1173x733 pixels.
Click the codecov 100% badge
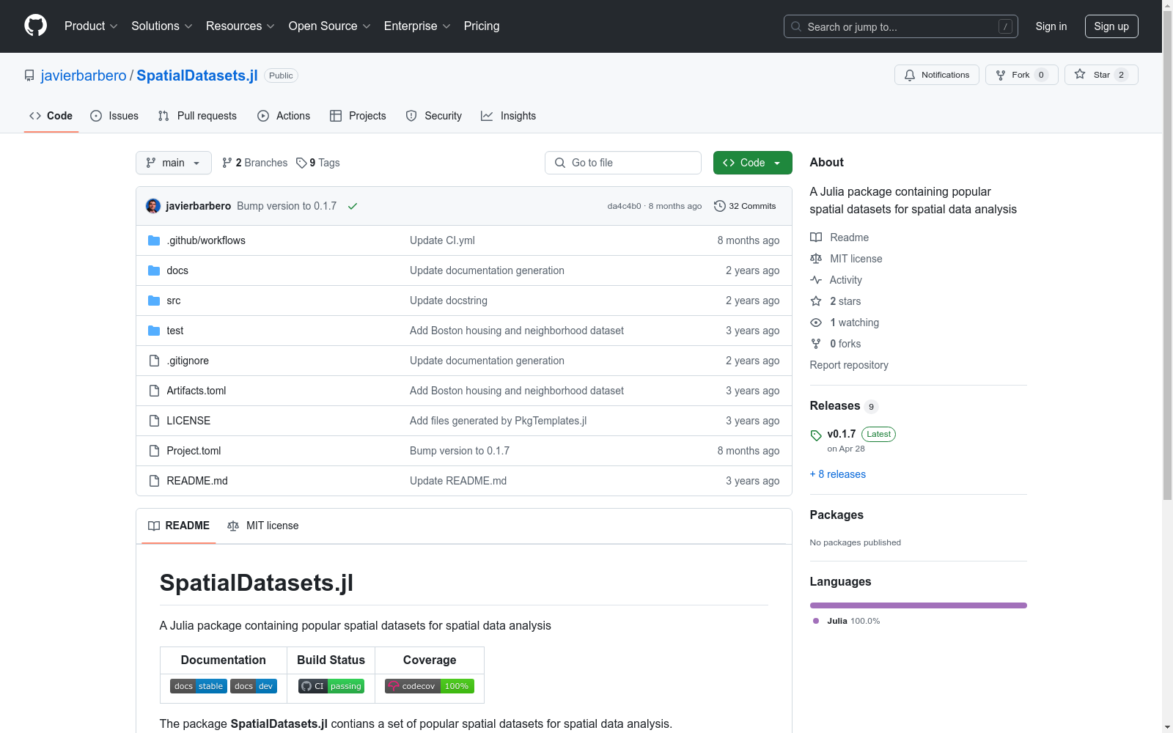click(x=430, y=686)
